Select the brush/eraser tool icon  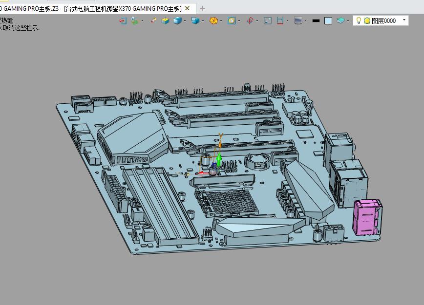pyautogui.click(x=153, y=21)
